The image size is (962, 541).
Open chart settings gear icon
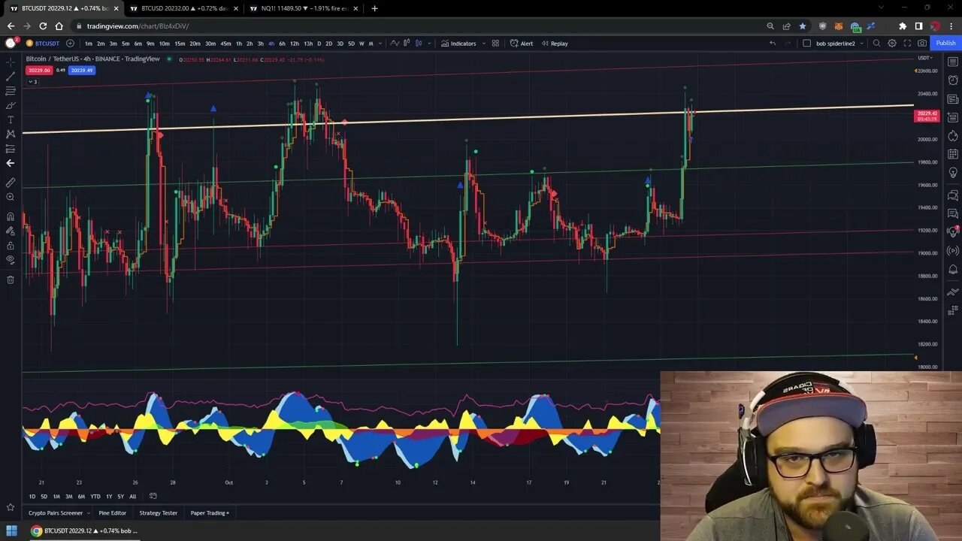(892, 44)
